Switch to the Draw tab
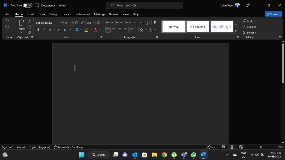 pyautogui.click(x=42, y=14)
